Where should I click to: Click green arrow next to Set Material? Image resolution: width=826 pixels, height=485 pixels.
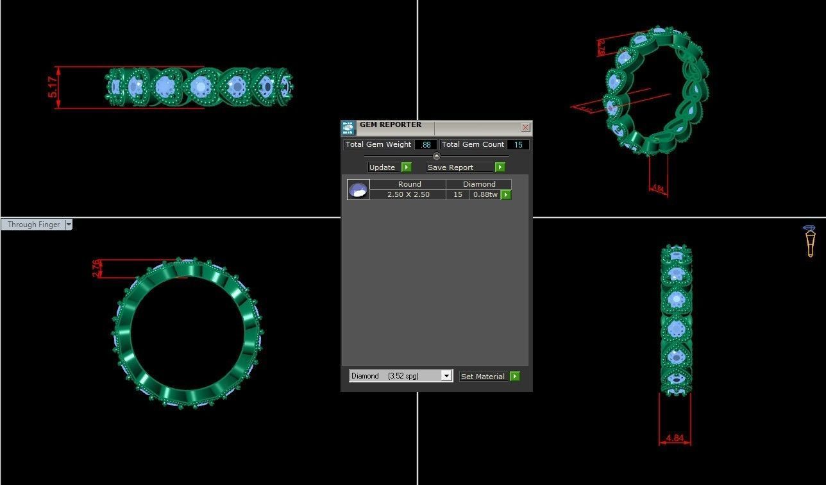pos(515,377)
